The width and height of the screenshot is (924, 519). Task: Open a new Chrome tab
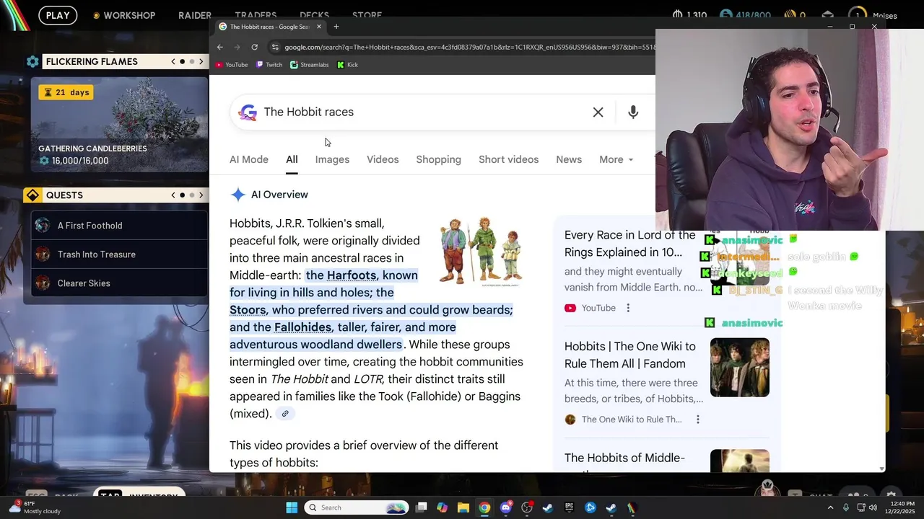(x=336, y=27)
